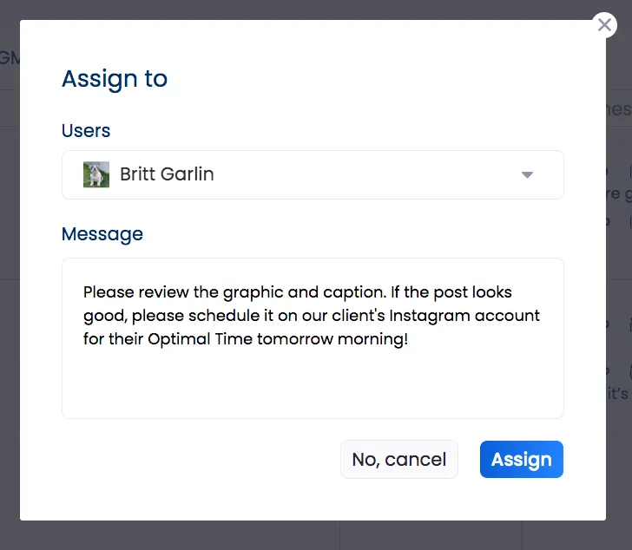632x550 pixels.
Task: Click the Assign to heading
Action: click(115, 79)
